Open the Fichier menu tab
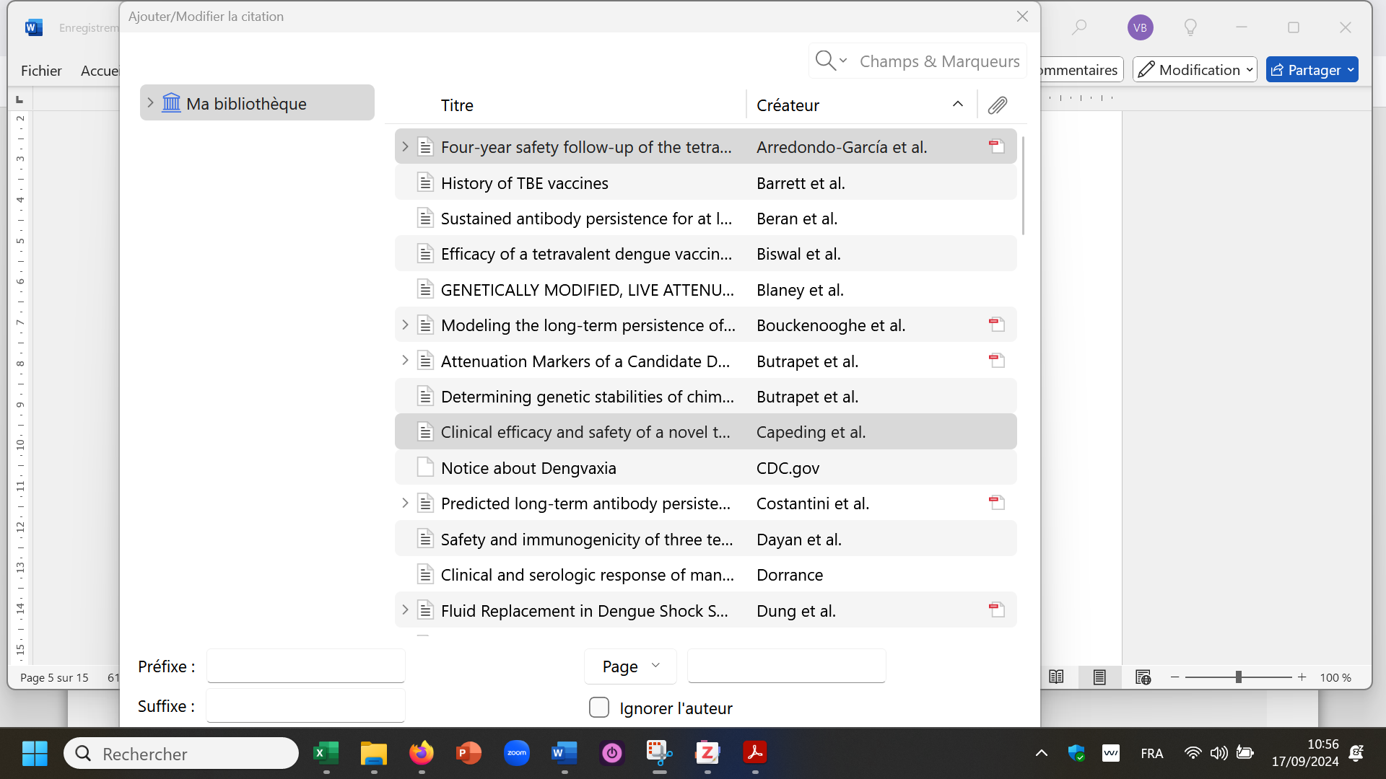The image size is (1386, 779). coord(41,71)
